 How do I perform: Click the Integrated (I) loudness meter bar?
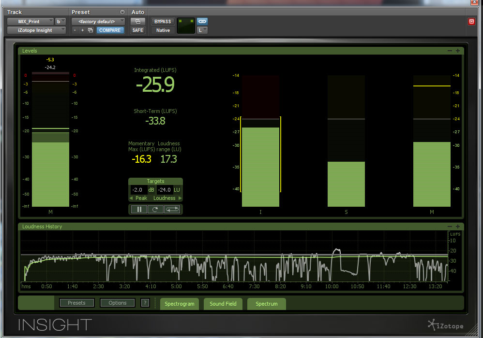[x=260, y=141]
